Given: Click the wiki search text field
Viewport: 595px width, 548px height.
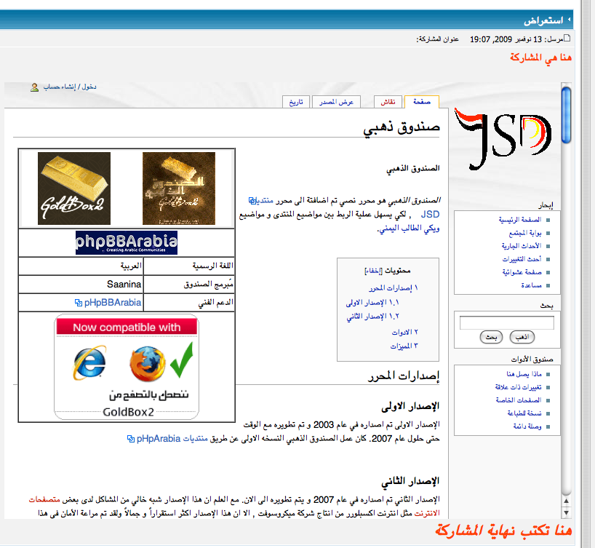Looking at the screenshot, I should (x=507, y=322).
